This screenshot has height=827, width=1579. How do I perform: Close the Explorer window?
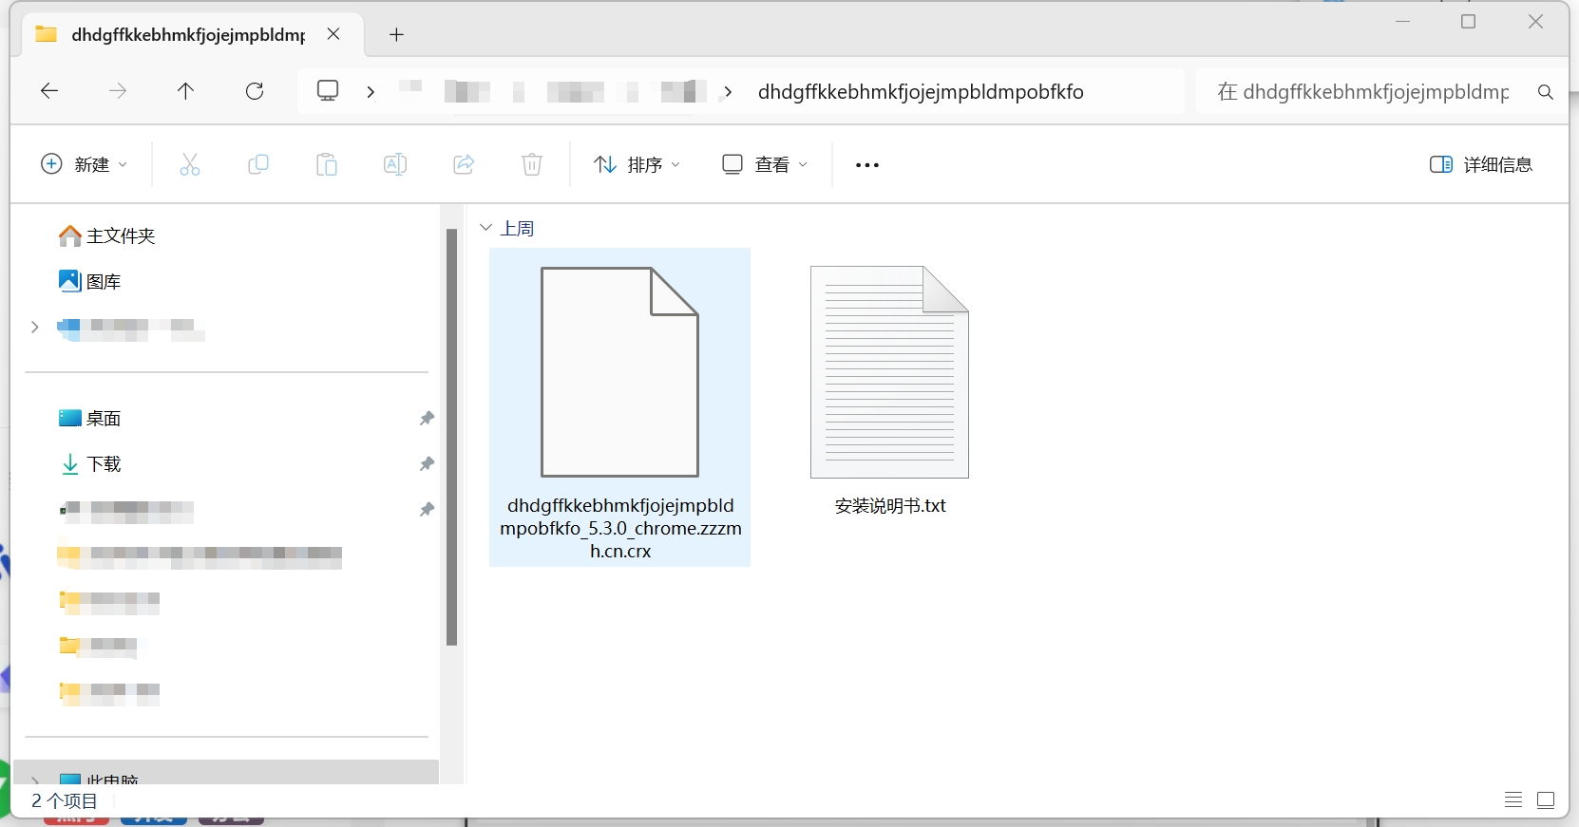pyautogui.click(x=1535, y=21)
